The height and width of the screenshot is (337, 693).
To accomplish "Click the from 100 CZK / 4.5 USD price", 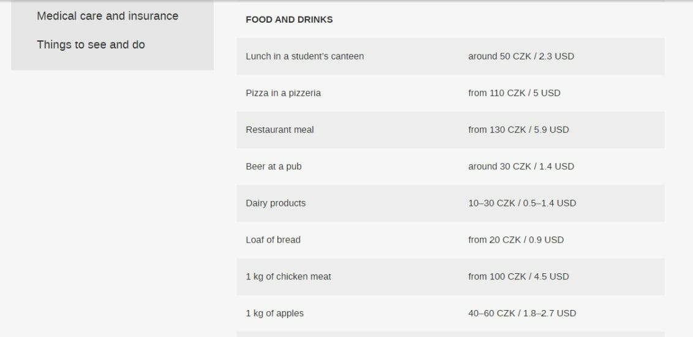I will (519, 276).
